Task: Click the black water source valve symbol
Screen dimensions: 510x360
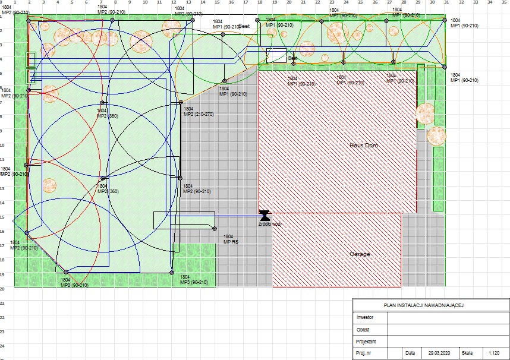Action: click(x=265, y=214)
